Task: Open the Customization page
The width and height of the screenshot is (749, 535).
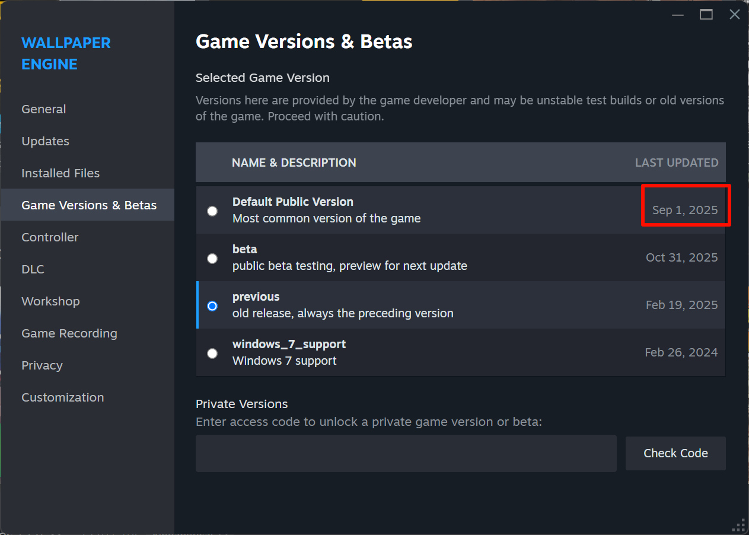Action: pyautogui.click(x=63, y=397)
